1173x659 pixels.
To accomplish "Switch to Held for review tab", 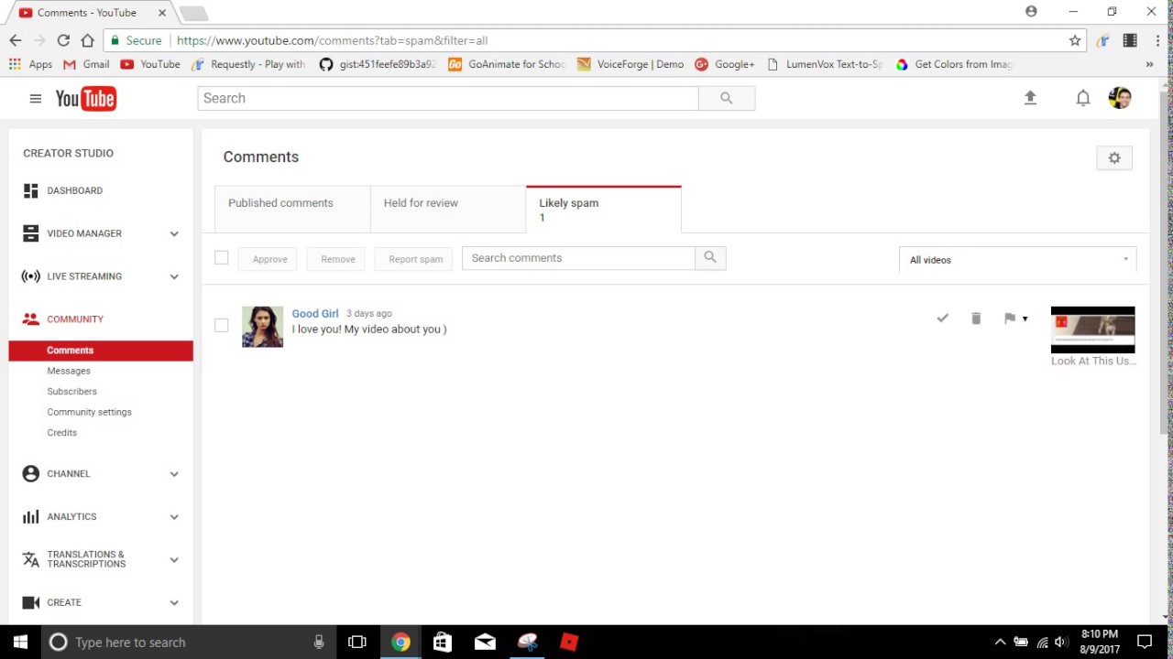I will click(x=448, y=209).
